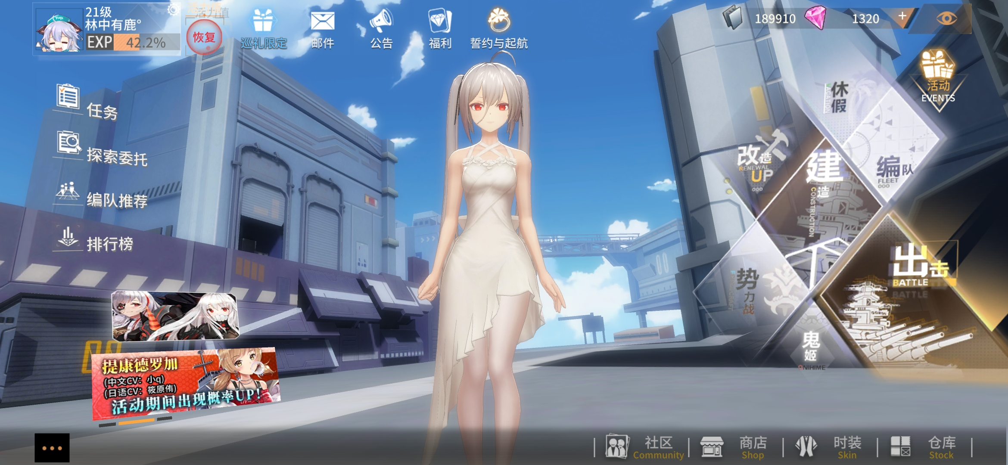The image size is (1008, 465).
Task: Open the 任务 missions clipboard icon
Action: [x=68, y=97]
